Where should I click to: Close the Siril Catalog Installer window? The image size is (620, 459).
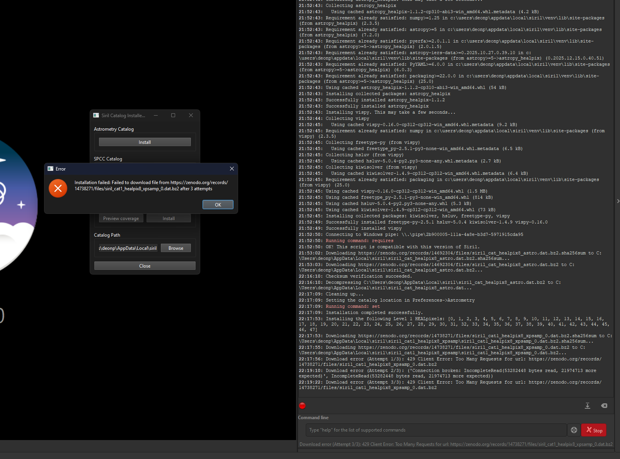pos(191,115)
